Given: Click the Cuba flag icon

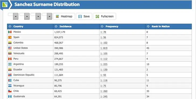Looking at the screenshot, I should [x=10, y=80].
